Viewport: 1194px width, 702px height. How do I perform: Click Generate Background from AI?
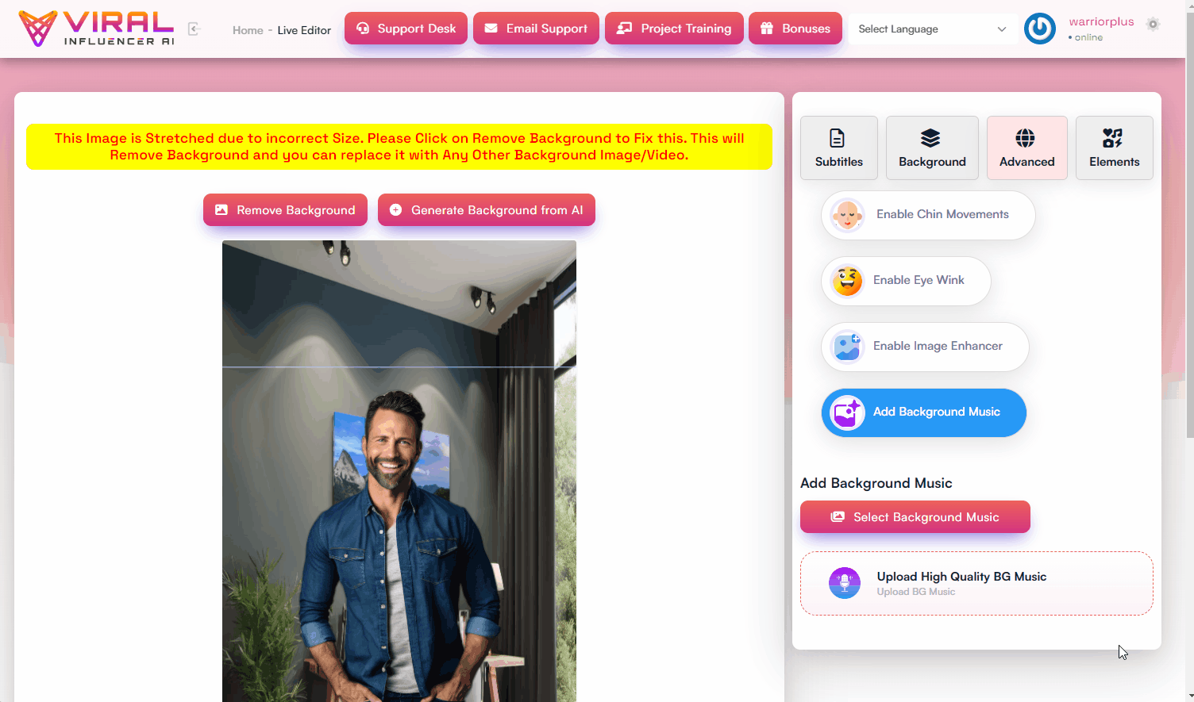coord(486,210)
